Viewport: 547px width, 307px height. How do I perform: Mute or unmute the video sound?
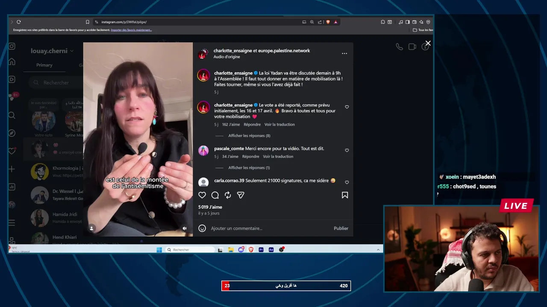point(185,229)
